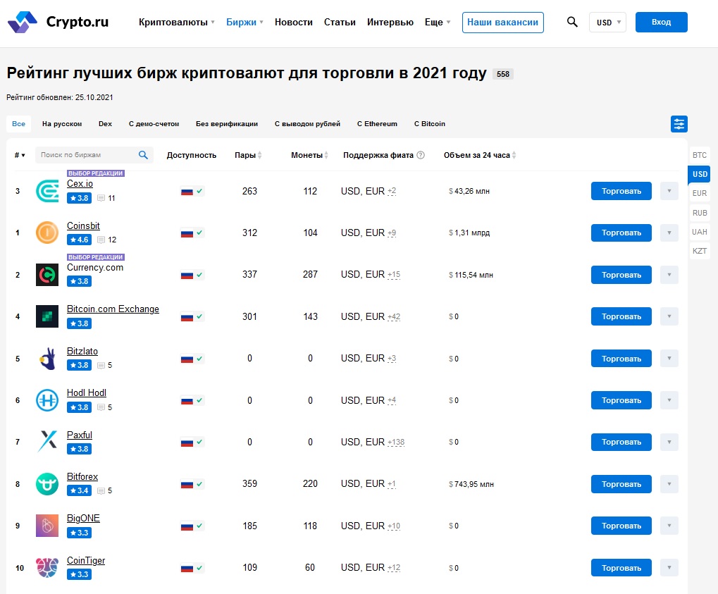Select the На русском filter tab

point(62,123)
